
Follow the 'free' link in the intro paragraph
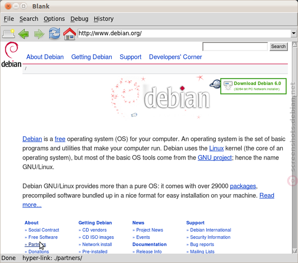60,139
